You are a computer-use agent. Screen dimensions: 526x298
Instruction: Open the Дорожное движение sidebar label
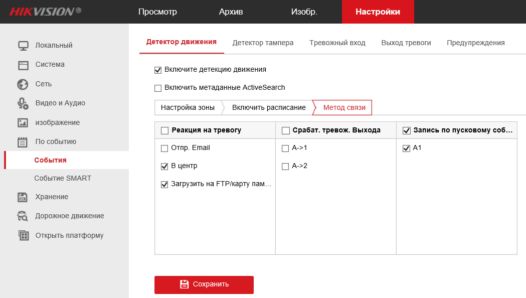pos(70,216)
